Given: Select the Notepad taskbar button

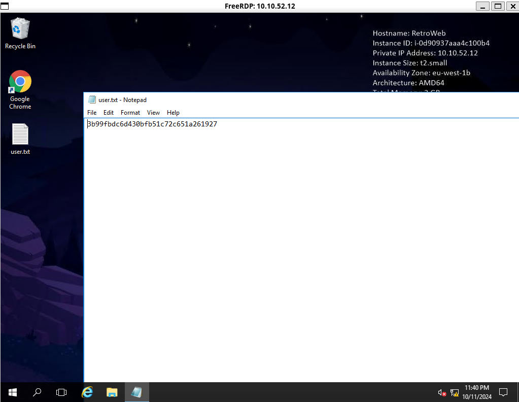Looking at the screenshot, I should (x=136, y=392).
